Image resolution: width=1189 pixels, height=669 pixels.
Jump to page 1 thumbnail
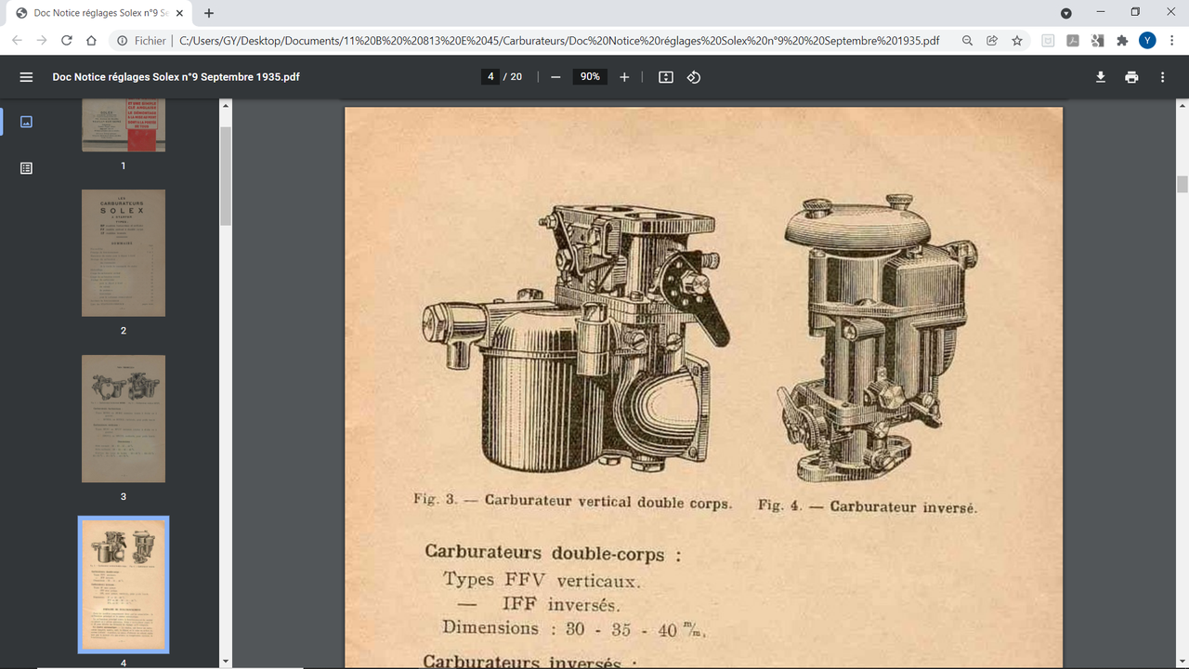coord(124,125)
